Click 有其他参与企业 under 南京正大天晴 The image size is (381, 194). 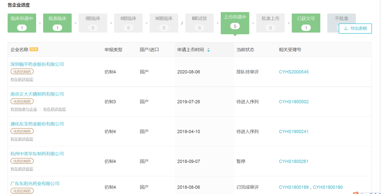coord(24,109)
